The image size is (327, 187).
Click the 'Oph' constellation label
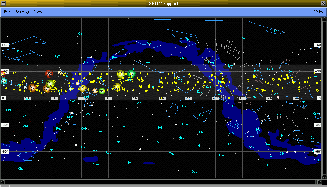tap(253, 97)
